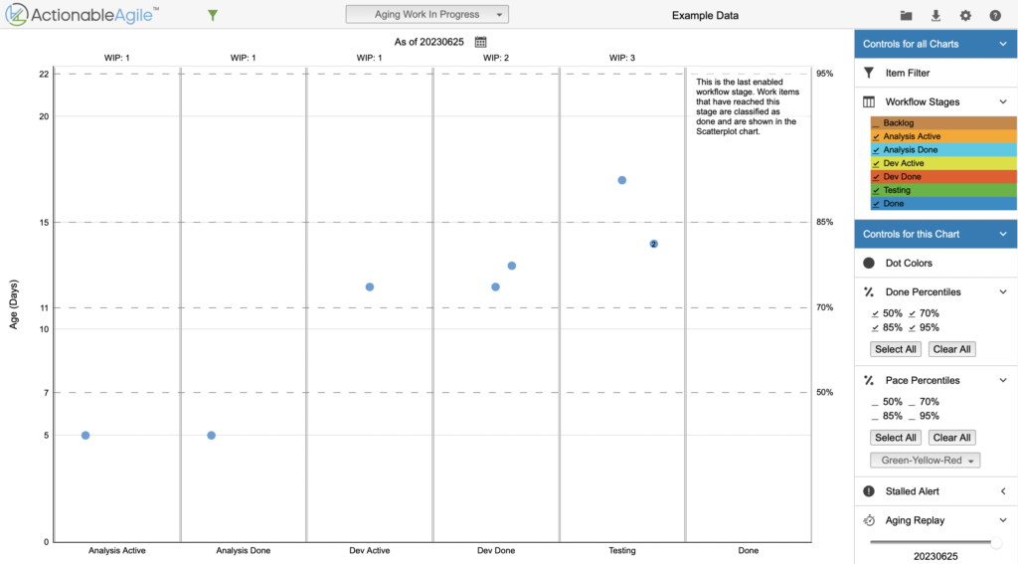
Task: Expand the Stalled Alert section
Action: pos(1003,491)
